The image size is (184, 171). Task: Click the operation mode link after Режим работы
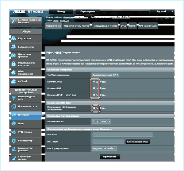tap(75, 17)
